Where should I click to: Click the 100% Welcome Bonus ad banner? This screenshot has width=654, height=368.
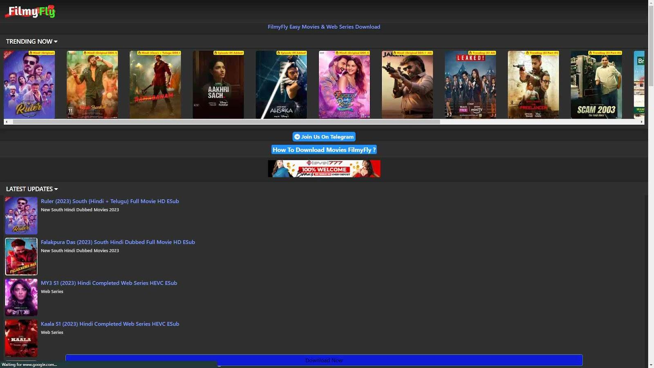[324, 169]
